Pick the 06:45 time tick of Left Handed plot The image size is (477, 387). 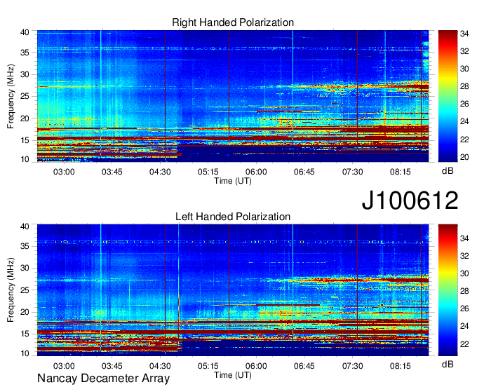point(304,366)
